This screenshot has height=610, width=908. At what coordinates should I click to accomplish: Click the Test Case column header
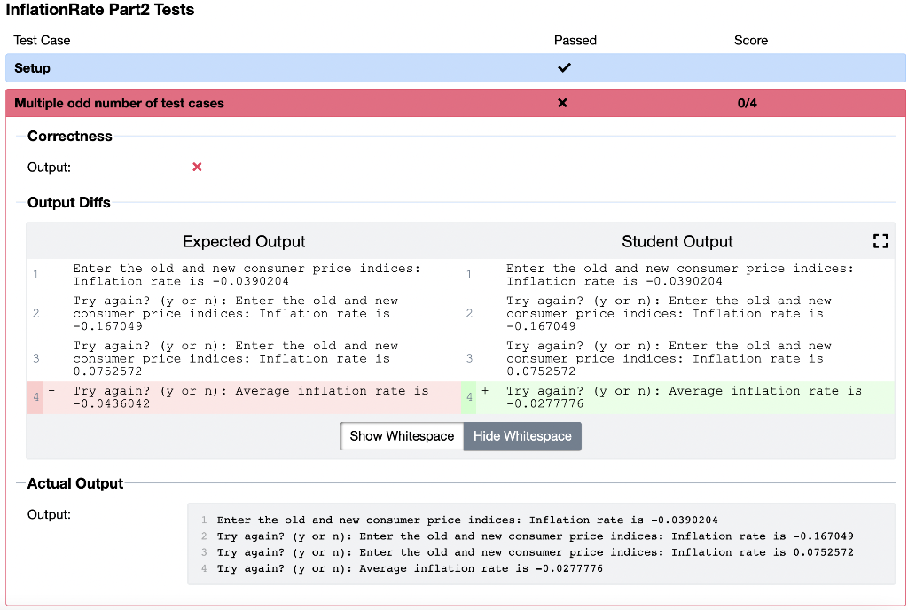click(x=42, y=40)
